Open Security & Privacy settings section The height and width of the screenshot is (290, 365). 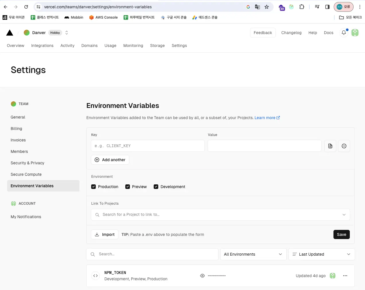point(28,163)
